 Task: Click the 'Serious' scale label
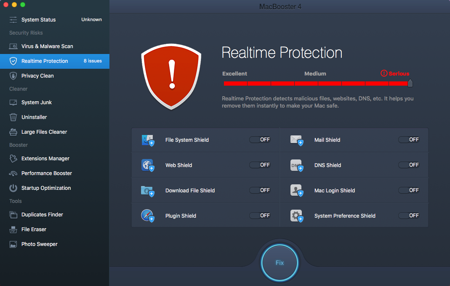pyautogui.click(x=399, y=74)
